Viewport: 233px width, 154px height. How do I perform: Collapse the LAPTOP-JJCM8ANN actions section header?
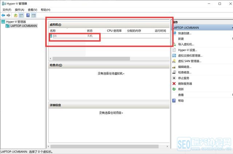coord(202,28)
